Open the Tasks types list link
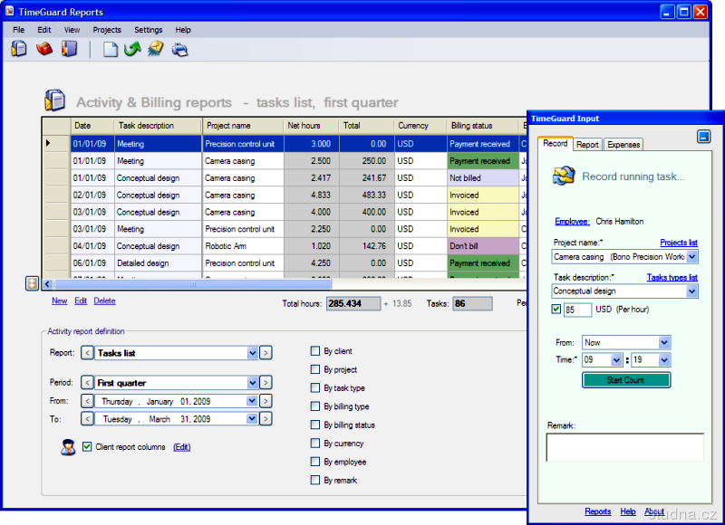Image resolution: width=725 pixels, height=525 pixels. coord(672,277)
